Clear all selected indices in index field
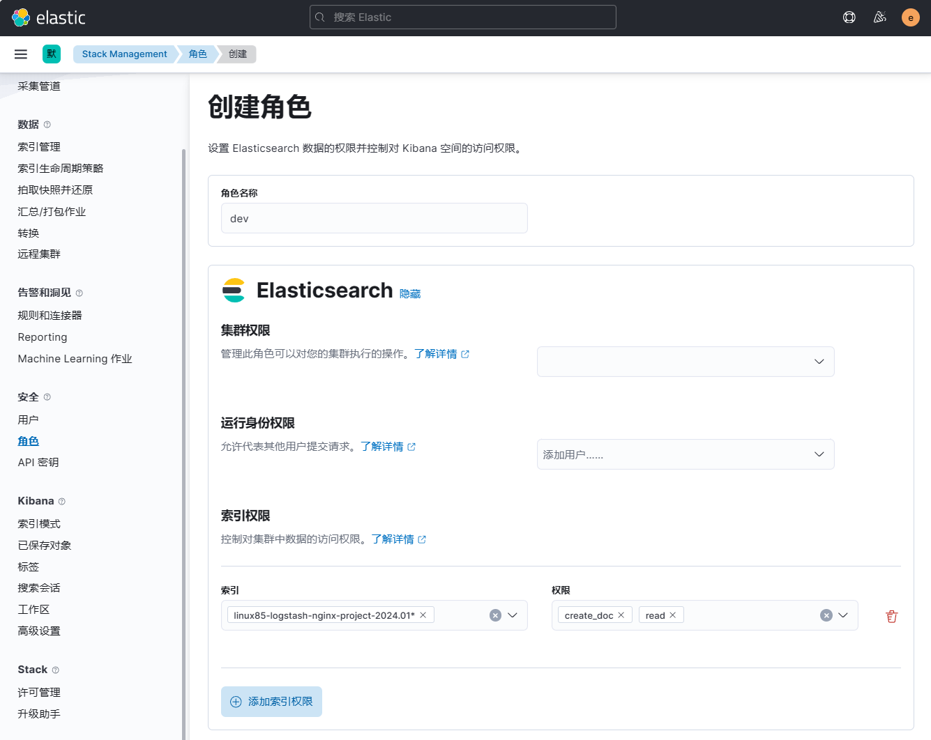This screenshot has width=931, height=740. click(495, 615)
